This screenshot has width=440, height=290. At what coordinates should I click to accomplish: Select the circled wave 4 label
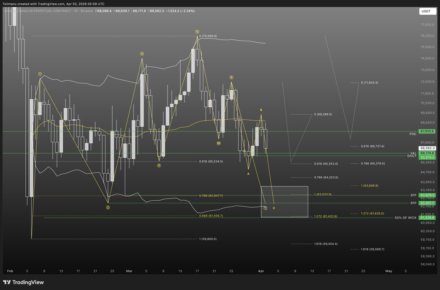click(x=159, y=165)
